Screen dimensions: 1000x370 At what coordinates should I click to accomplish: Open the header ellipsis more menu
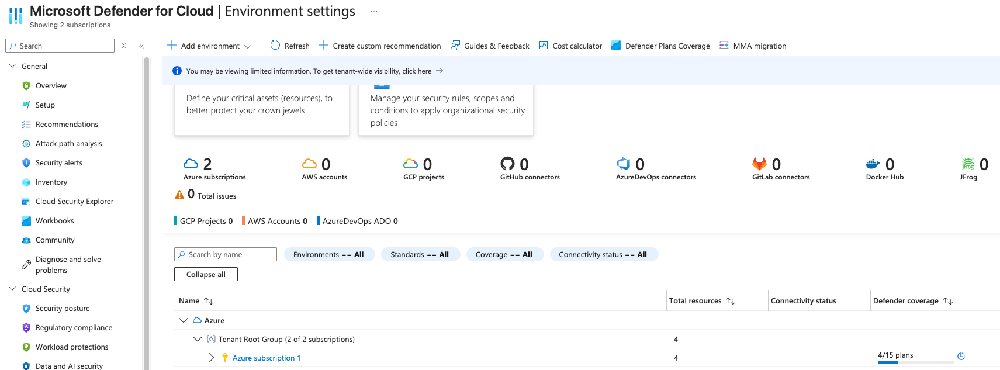click(374, 11)
